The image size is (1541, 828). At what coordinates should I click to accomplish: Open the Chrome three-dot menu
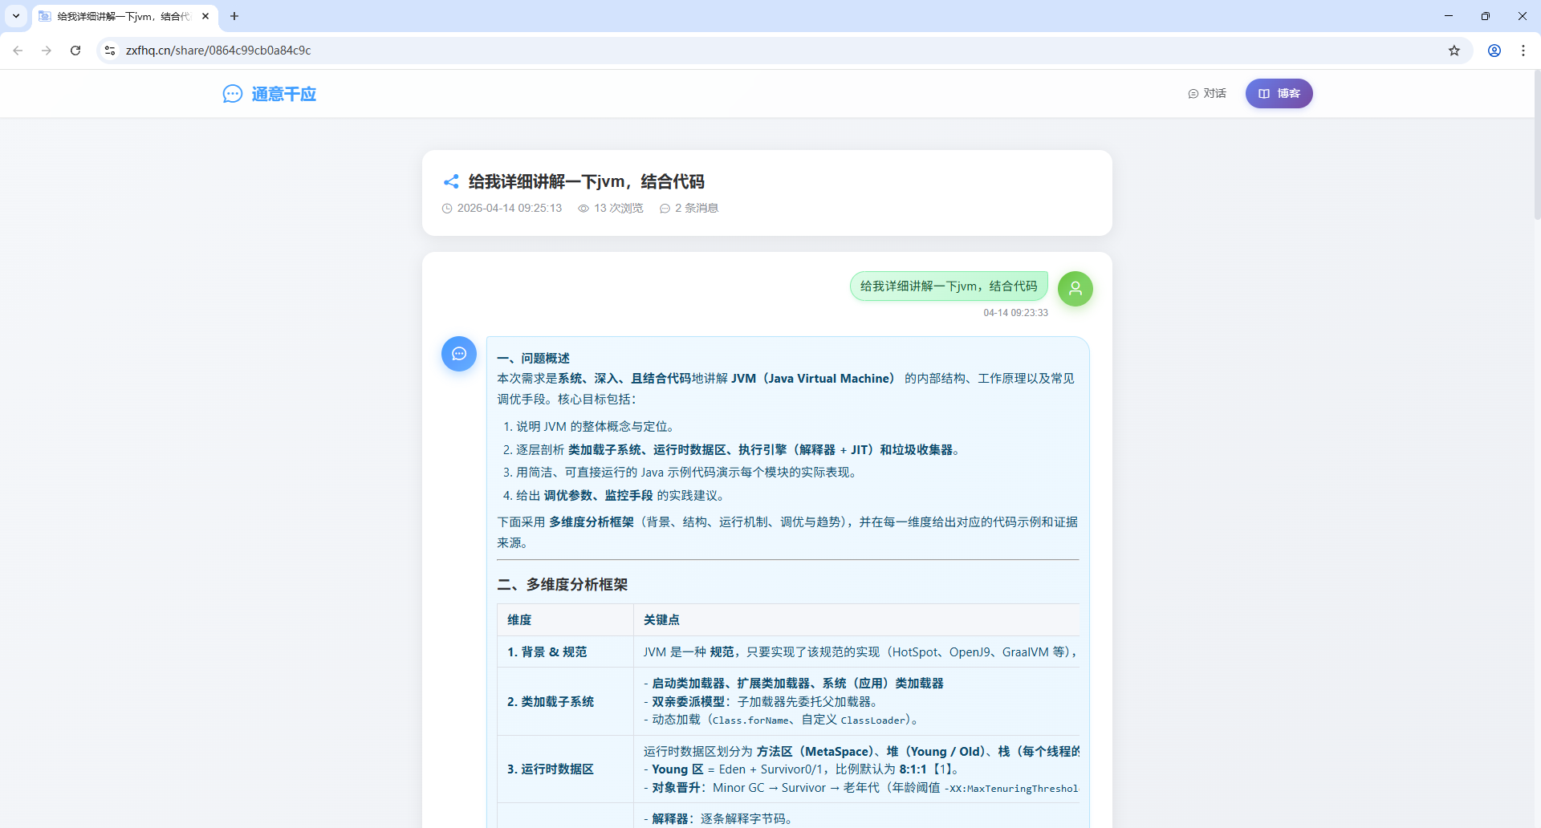point(1523,51)
